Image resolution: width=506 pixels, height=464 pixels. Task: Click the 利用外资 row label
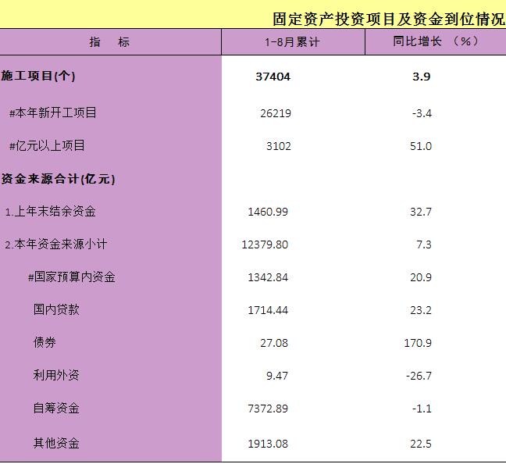pyautogui.click(x=56, y=375)
